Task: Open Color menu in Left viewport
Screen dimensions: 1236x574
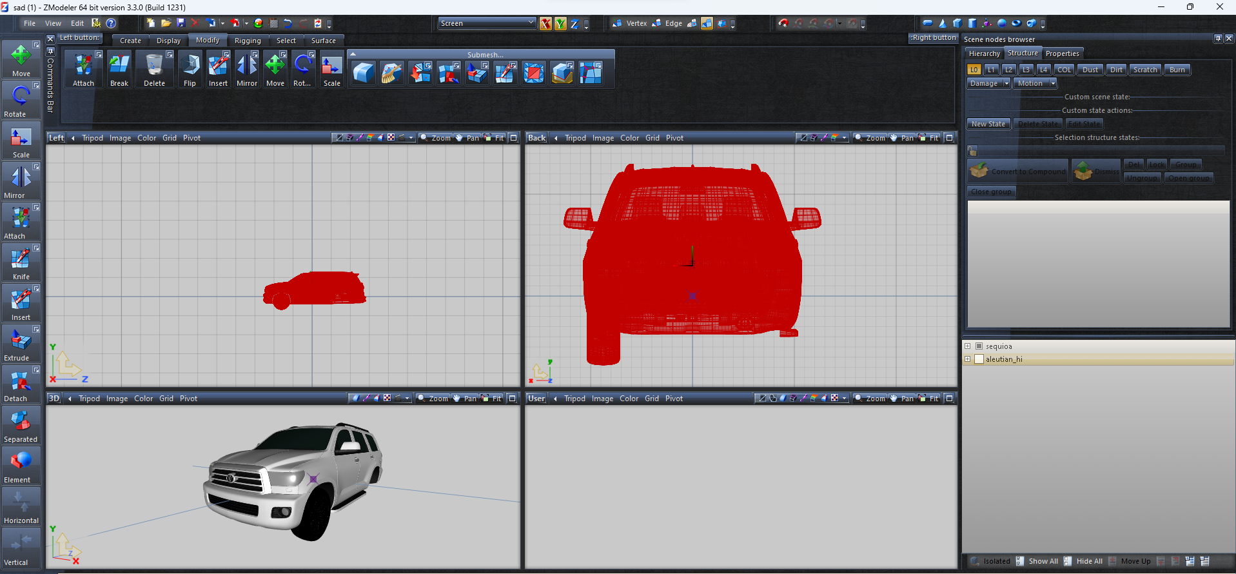Action: tap(146, 138)
